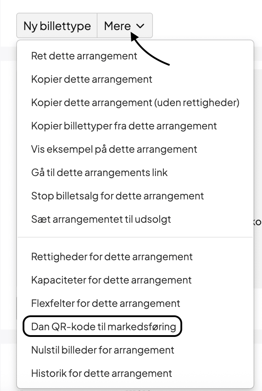Viewport: 262px width, 391px height.
Task: Click the Ny billettype button
Action: pyautogui.click(x=57, y=26)
